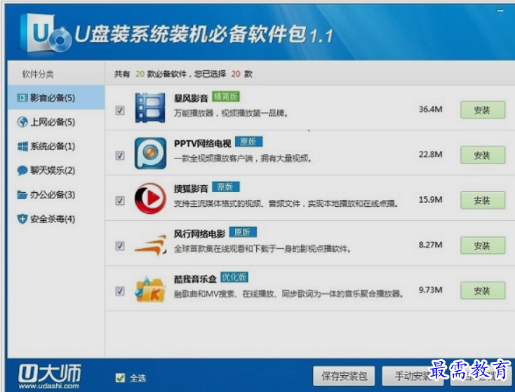Show the 安全杀毒(4) category
The width and height of the screenshot is (515, 392).
tap(56, 219)
